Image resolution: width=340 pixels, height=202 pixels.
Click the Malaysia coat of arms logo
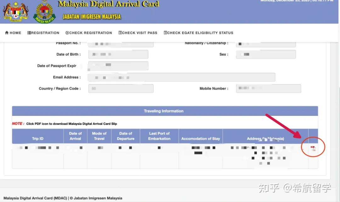[16, 12]
